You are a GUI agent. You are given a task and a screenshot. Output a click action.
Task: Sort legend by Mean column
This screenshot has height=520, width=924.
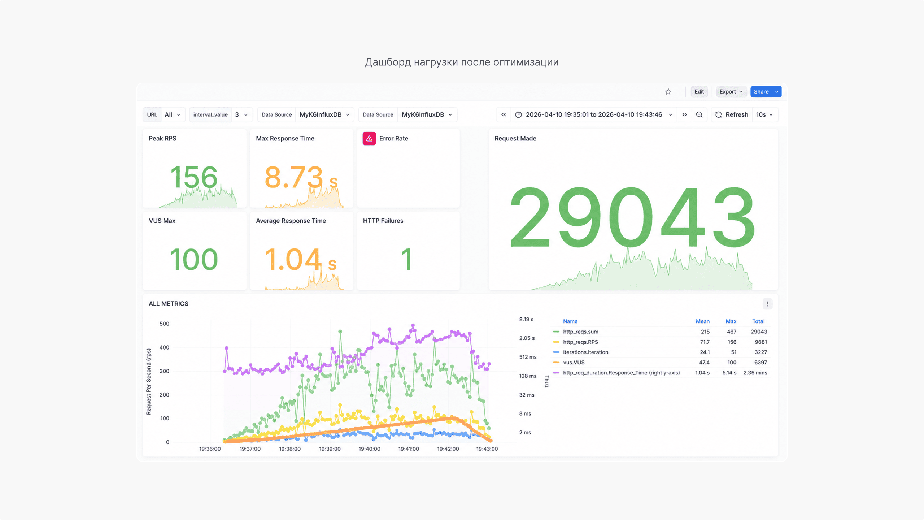point(702,321)
